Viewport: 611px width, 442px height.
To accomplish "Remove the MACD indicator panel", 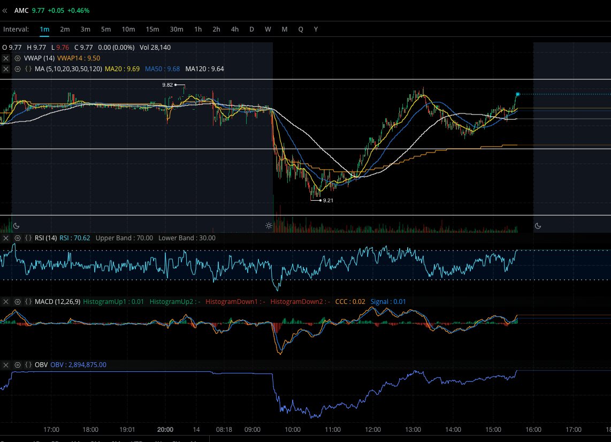I will point(6,302).
